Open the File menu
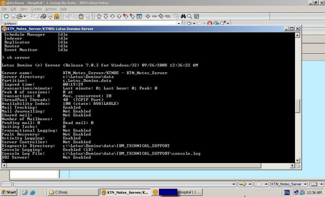The image size is (325, 197). pos(4,9)
